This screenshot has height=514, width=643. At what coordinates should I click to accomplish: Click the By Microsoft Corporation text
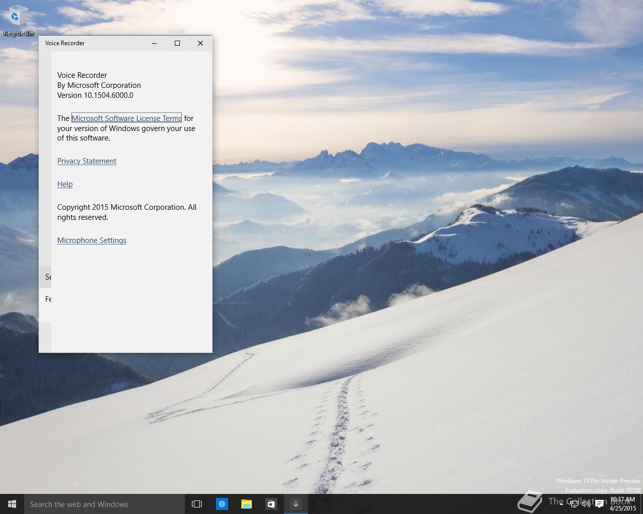pyautogui.click(x=99, y=85)
